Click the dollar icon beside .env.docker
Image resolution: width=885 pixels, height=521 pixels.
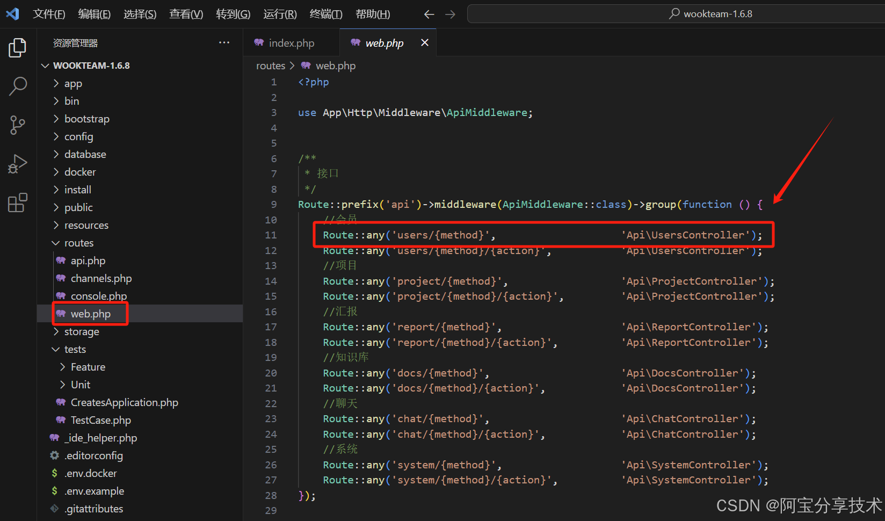pyautogui.click(x=54, y=473)
